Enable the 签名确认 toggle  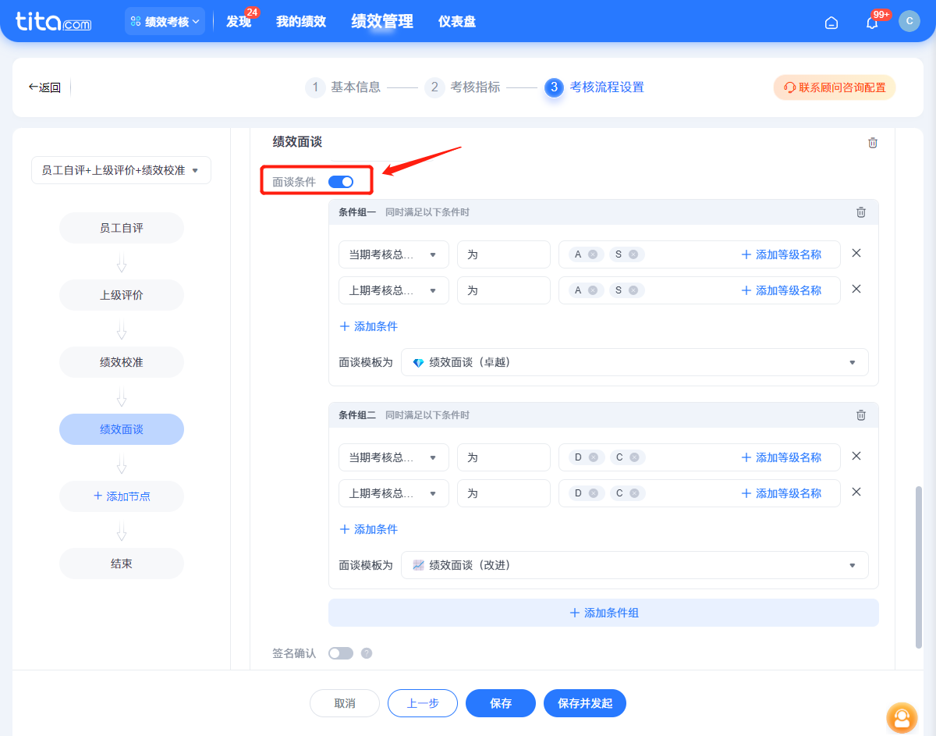point(341,653)
